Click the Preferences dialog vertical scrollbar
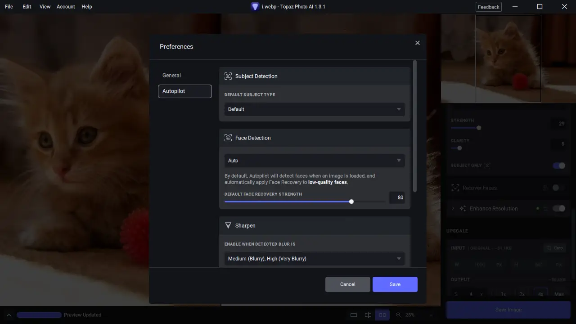Screen dimensions: 576x324 click(415, 126)
